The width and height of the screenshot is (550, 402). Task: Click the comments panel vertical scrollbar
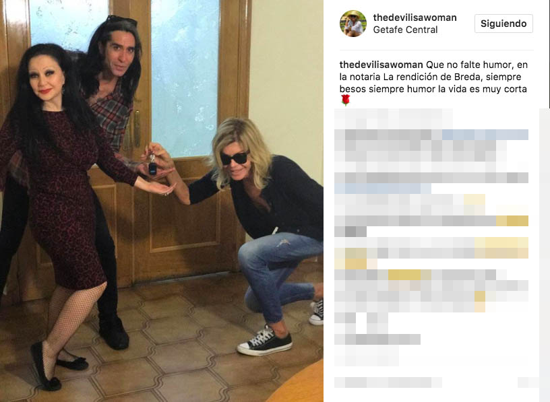pos(545,255)
